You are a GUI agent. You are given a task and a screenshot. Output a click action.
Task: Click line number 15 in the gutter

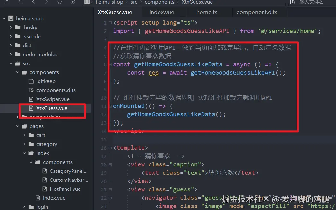coord(104,139)
